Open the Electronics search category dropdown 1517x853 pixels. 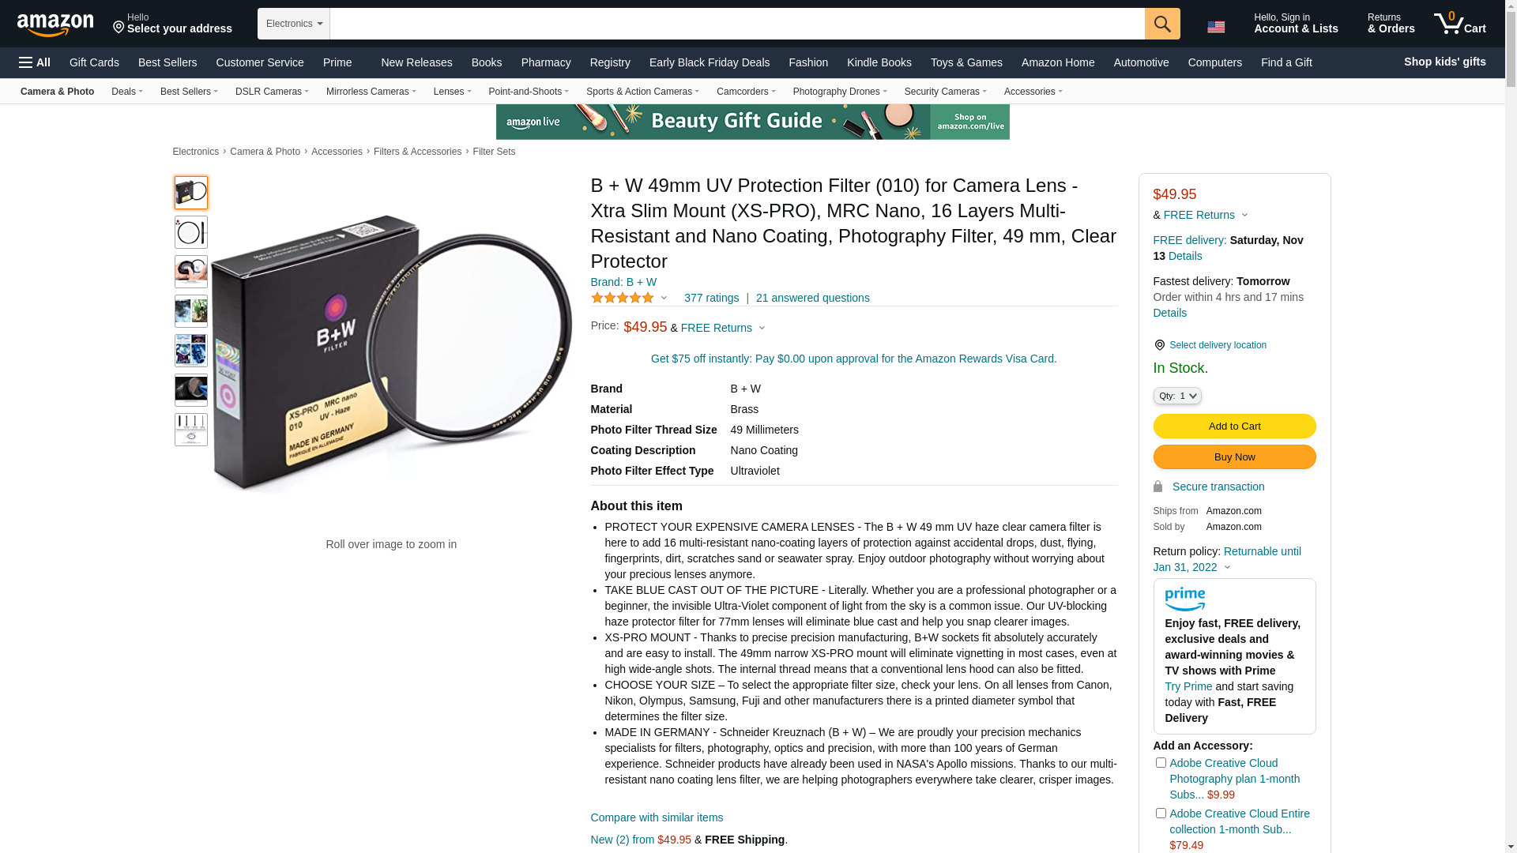point(294,24)
